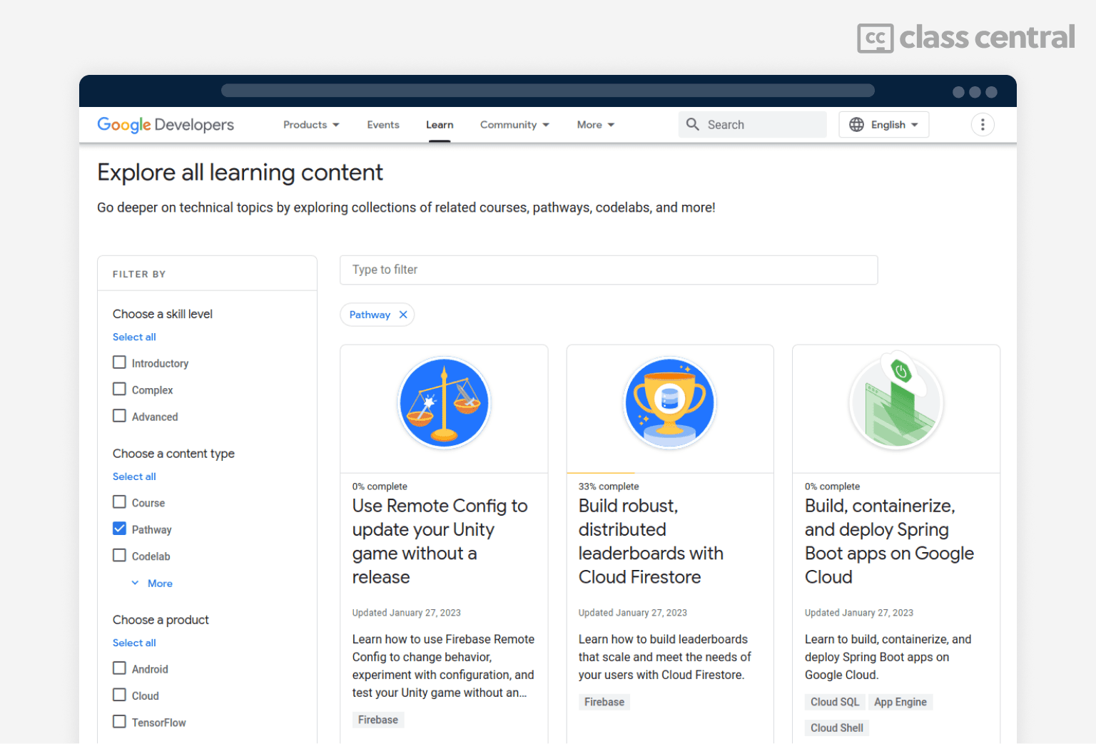This screenshot has height=744, width=1096.
Task: Open the Products dropdown menu
Action: point(311,125)
